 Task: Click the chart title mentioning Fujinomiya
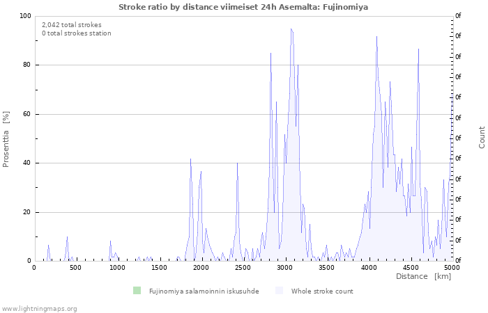243,7
